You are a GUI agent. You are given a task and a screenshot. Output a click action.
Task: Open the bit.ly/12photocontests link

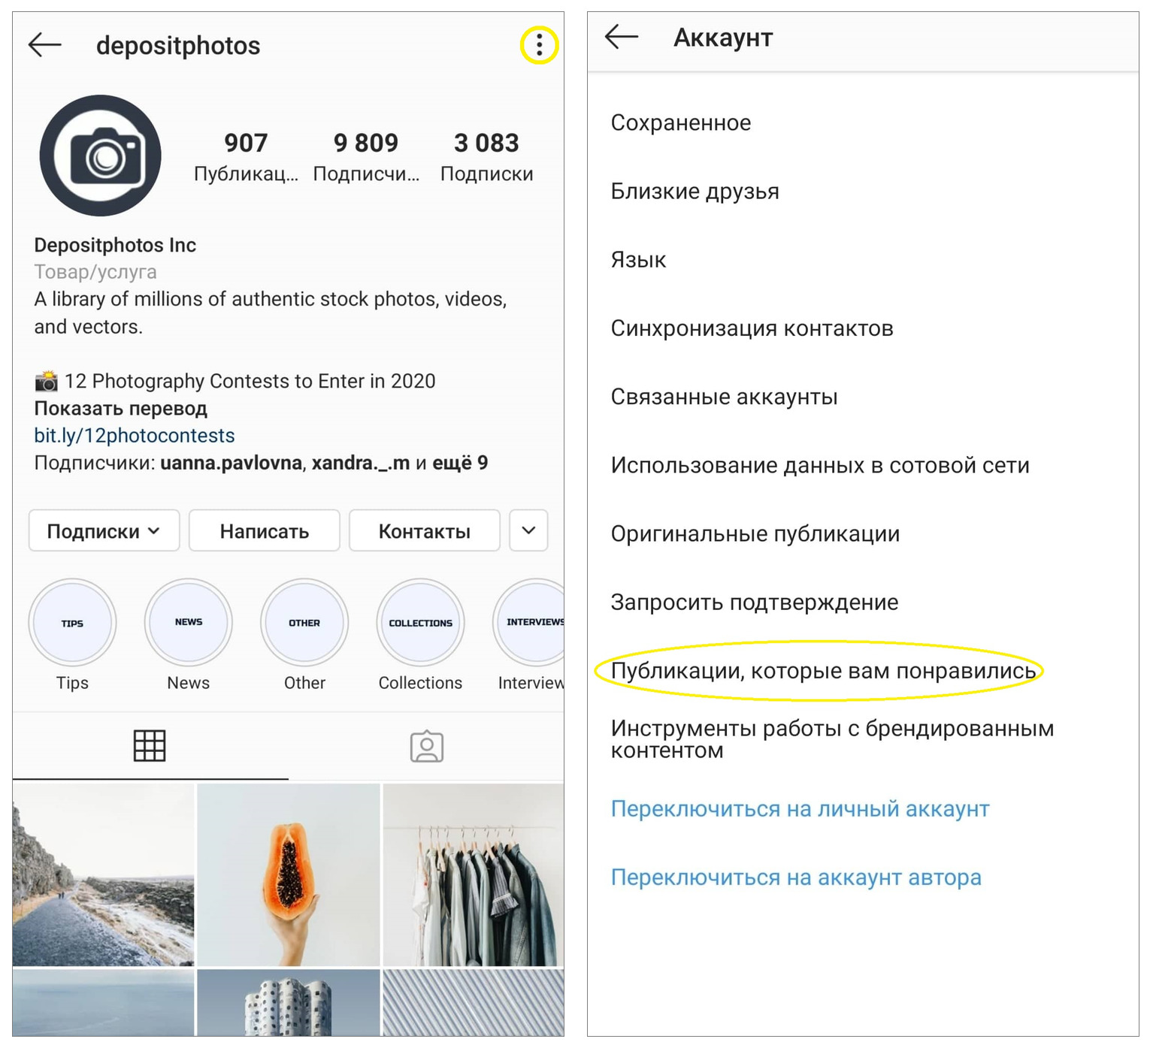(x=135, y=436)
